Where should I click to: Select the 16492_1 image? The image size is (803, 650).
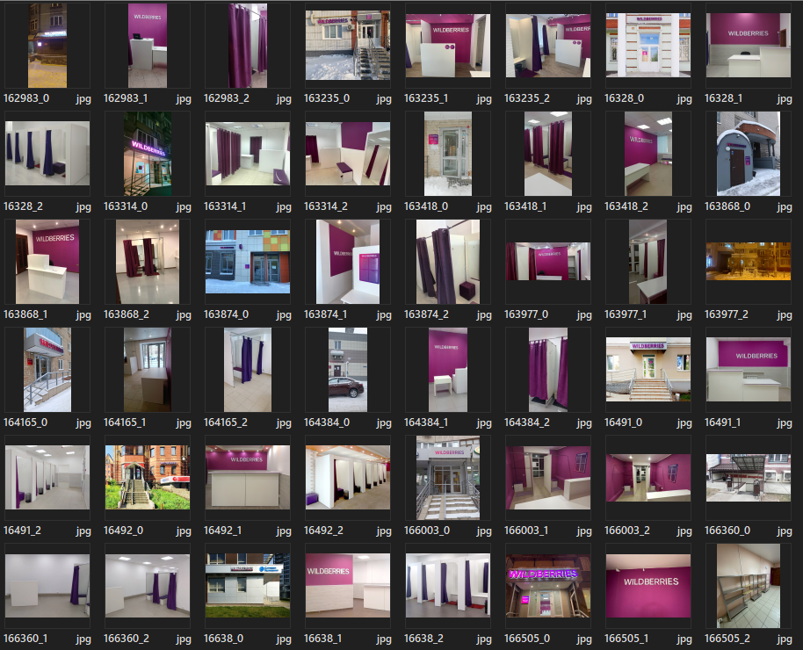point(248,478)
